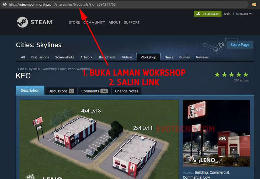Open the ABOUT menu
Screen dimensions: 260x179
click(x=114, y=22)
